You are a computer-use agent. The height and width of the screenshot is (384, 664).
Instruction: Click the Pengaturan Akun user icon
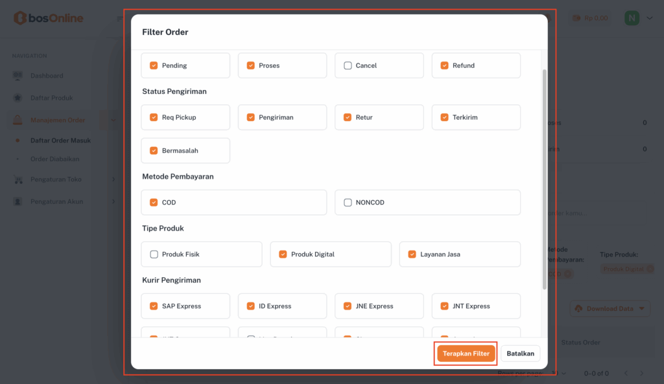click(x=18, y=201)
